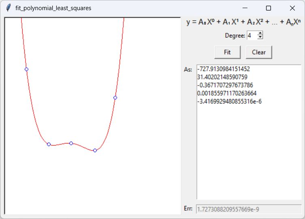The height and width of the screenshot is (219, 305).
Task: Select coefficient 0.001855971170263664
Action: click(227, 93)
